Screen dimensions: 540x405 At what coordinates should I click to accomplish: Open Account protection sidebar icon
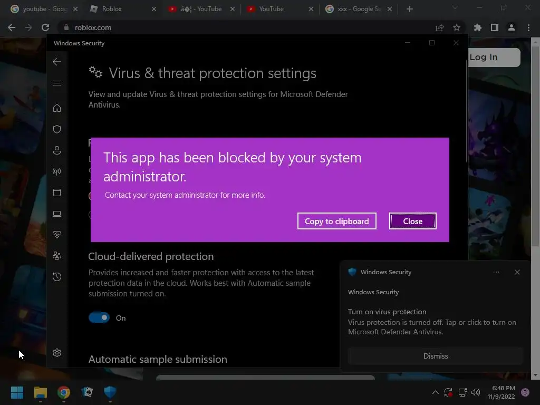[x=57, y=150]
